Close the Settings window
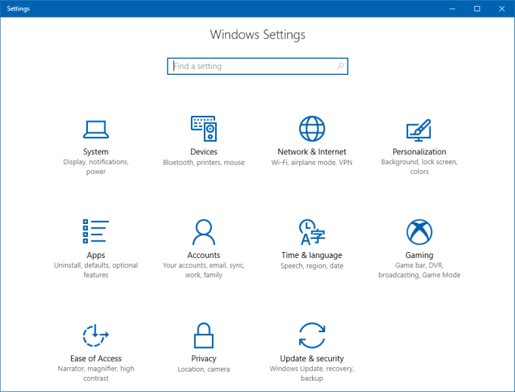Viewport: 515px width, 392px height. [x=501, y=8]
